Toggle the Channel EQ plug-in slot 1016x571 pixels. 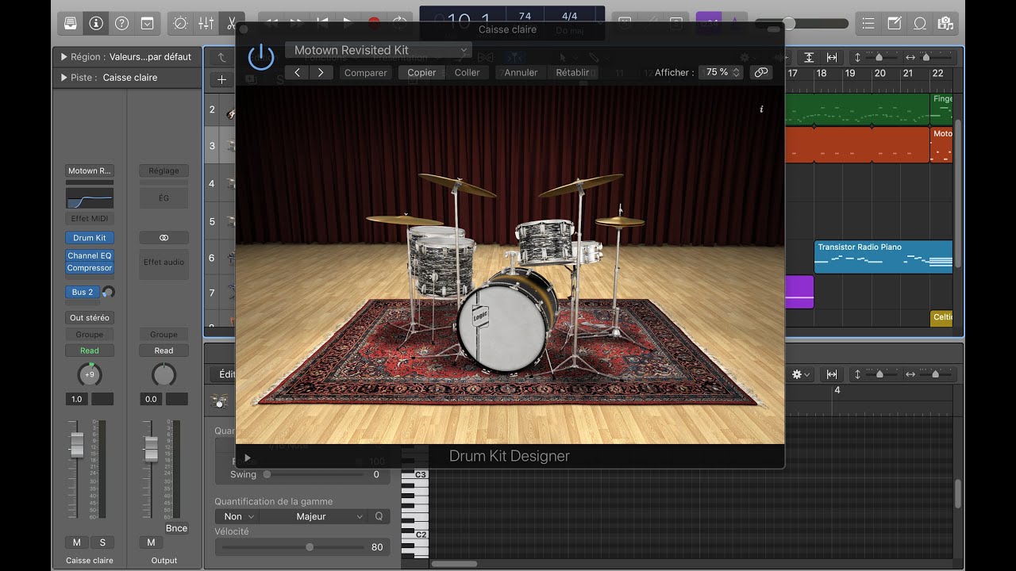90,256
